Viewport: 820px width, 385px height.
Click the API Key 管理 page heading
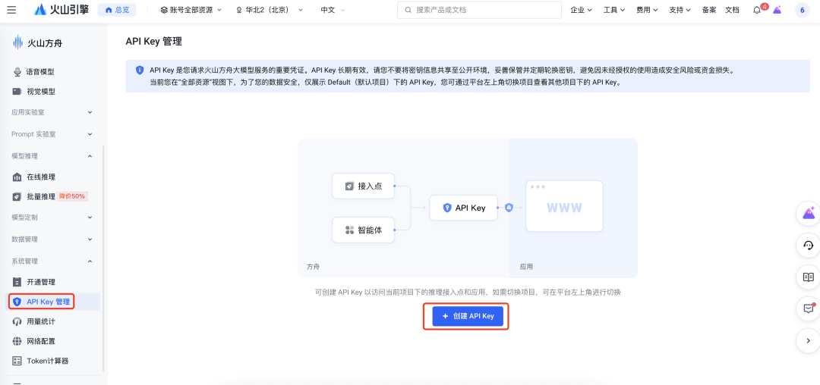point(153,42)
